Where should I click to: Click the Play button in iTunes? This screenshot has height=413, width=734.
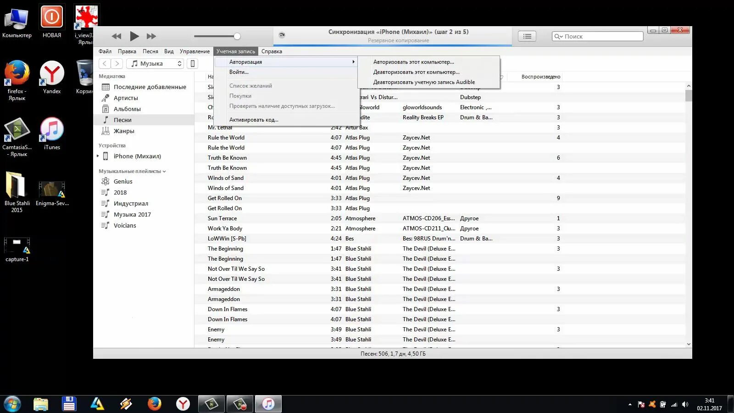point(134,36)
